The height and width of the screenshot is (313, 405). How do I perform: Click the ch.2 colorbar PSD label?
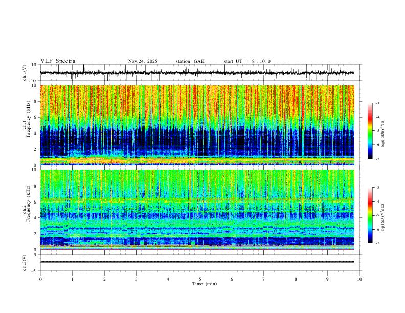[383, 217]
